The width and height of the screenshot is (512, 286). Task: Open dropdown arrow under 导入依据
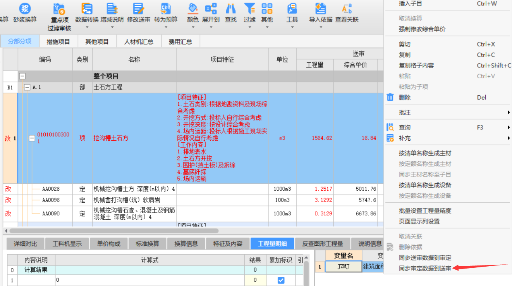click(321, 28)
